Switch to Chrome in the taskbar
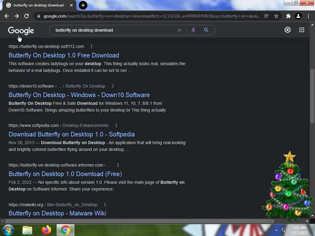 click(x=66, y=230)
